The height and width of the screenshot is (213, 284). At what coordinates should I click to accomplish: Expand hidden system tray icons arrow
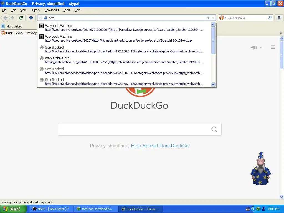coord(253,209)
